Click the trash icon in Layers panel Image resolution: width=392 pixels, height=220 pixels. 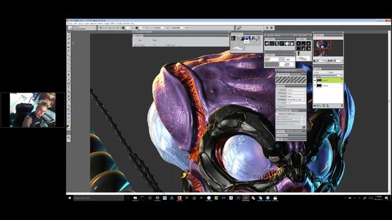click(342, 106)
